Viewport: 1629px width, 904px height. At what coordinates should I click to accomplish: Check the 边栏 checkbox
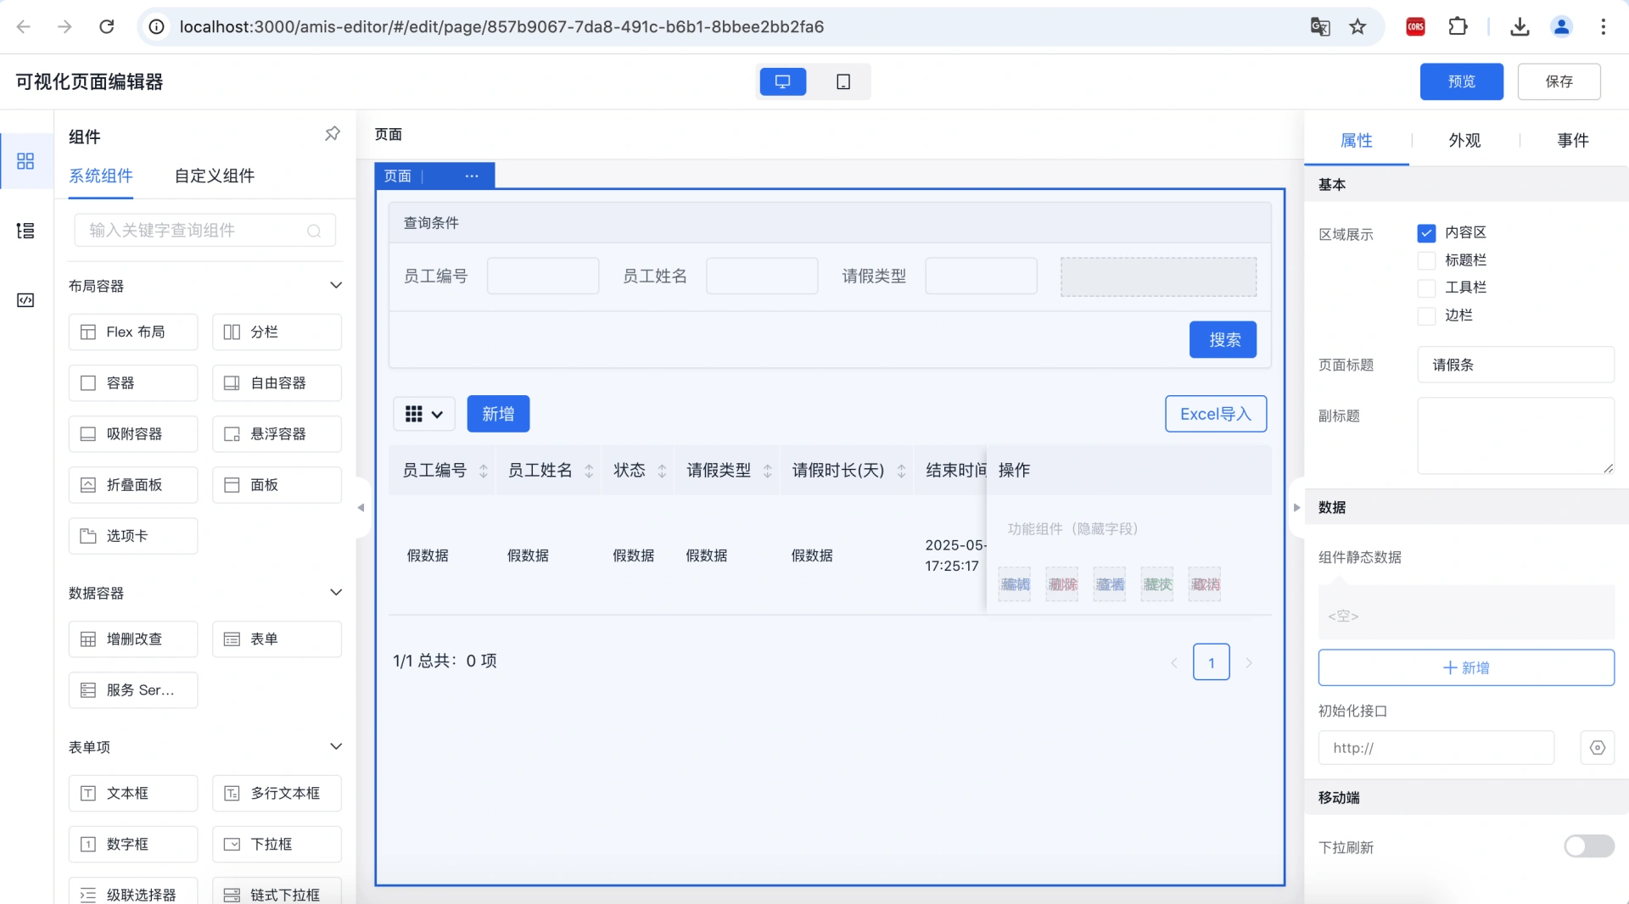tap(1426, 315)
